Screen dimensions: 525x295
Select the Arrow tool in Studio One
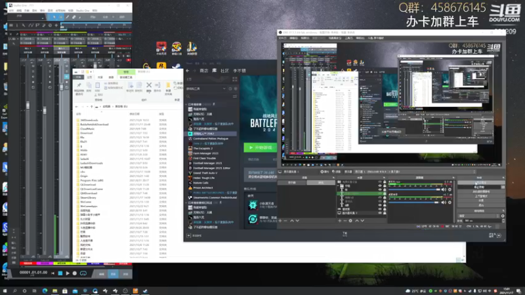(x=54, y=17)
